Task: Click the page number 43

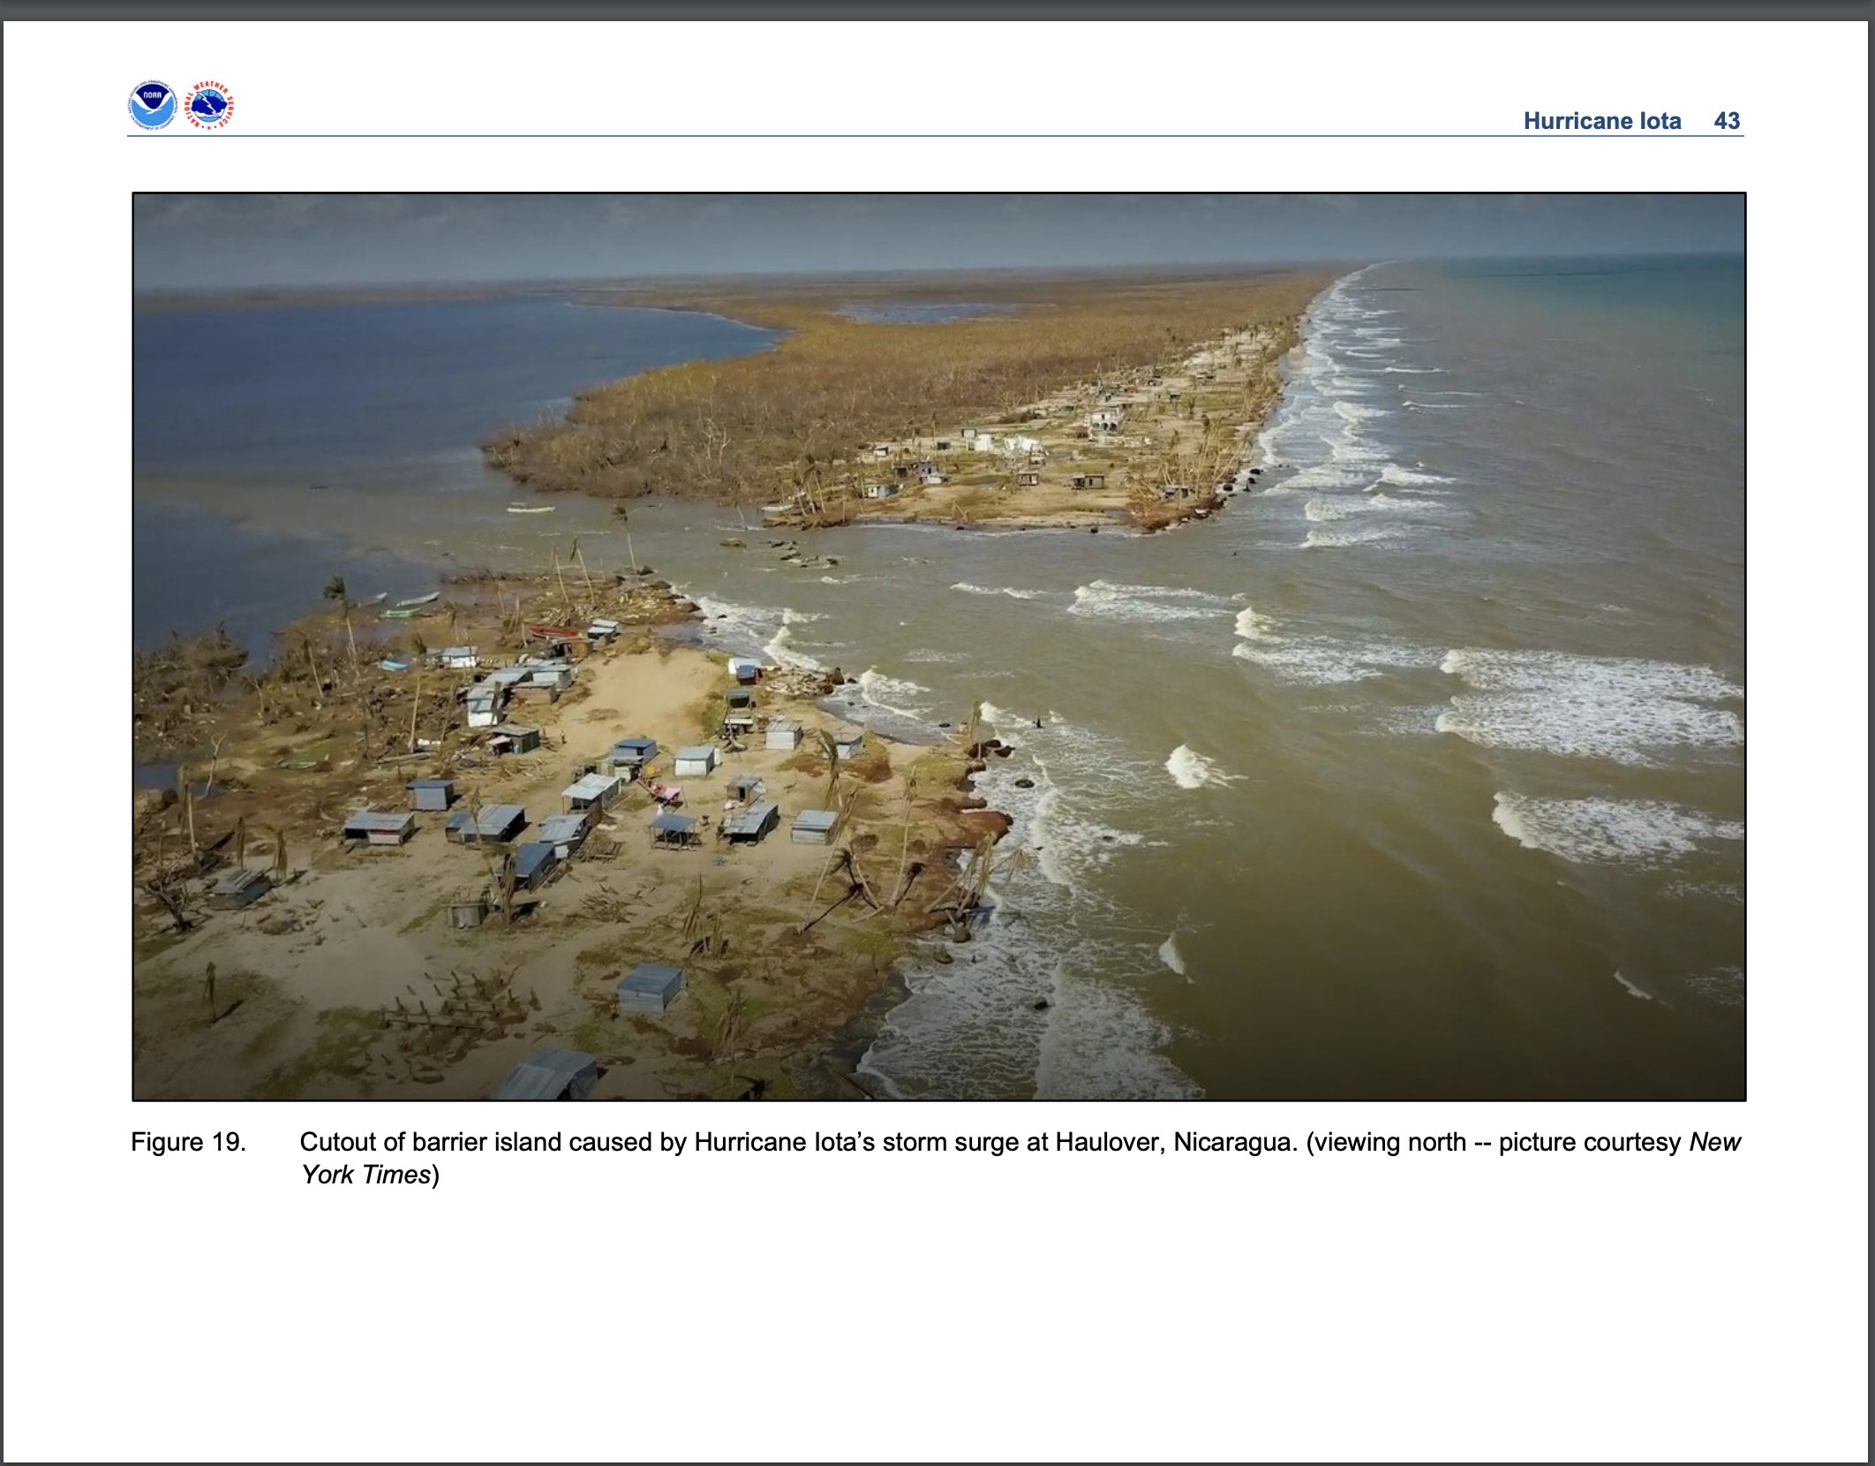Action: pyautogui.click(x=1726, y=121)
